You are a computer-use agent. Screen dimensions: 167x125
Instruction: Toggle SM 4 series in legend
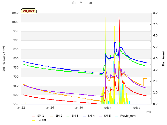pyautogui.click(x=89, y=116)
